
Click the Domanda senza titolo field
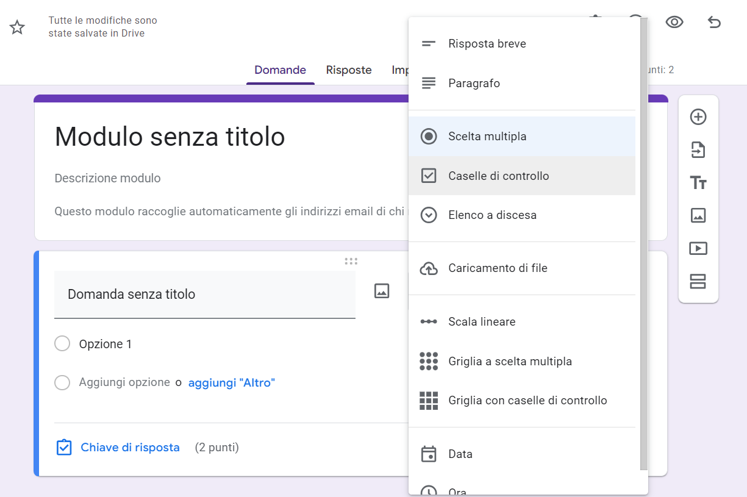(204, 294)
